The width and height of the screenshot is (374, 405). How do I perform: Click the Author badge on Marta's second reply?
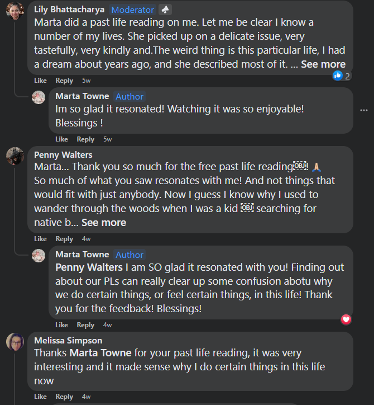[130, 255]
